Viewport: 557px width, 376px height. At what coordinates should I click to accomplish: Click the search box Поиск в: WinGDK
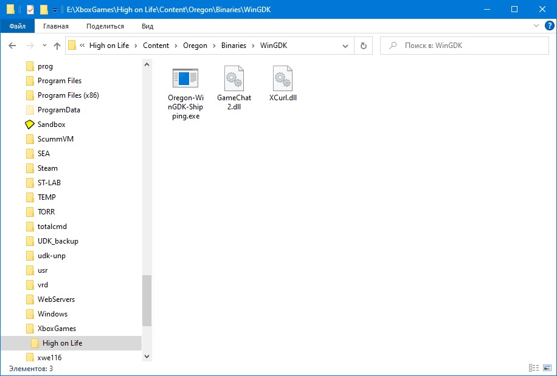465,46
